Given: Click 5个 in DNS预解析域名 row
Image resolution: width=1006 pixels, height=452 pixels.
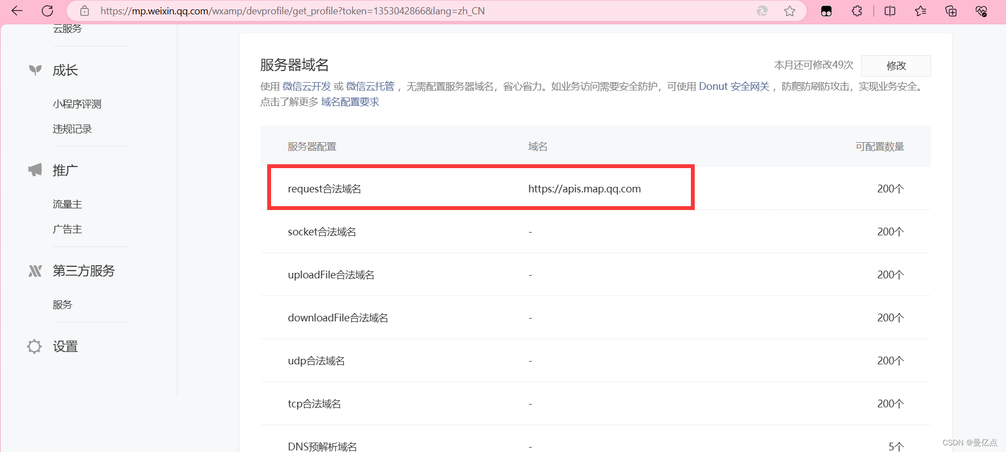Looking at the screenshot, I should [x=896, y=446].
